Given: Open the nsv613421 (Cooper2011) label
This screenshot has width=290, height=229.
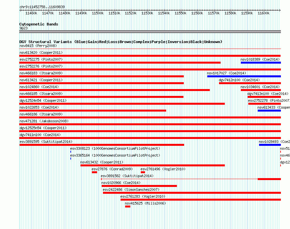Looking at the screenshot, I should (41, 80).
